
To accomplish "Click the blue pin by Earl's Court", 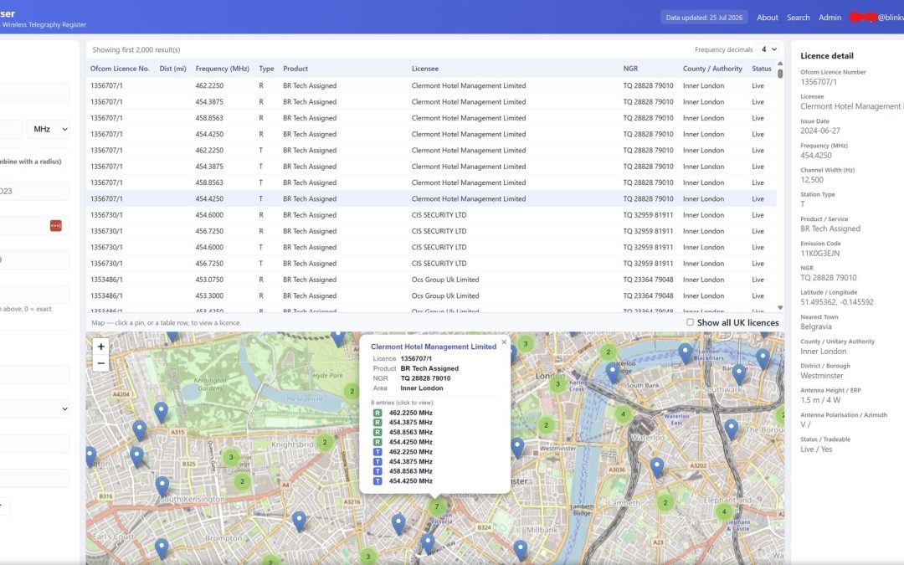I will (162, 548).
